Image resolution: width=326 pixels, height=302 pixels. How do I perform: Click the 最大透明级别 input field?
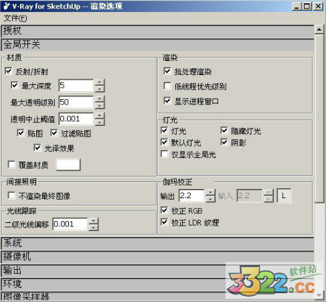pos(76,102)
